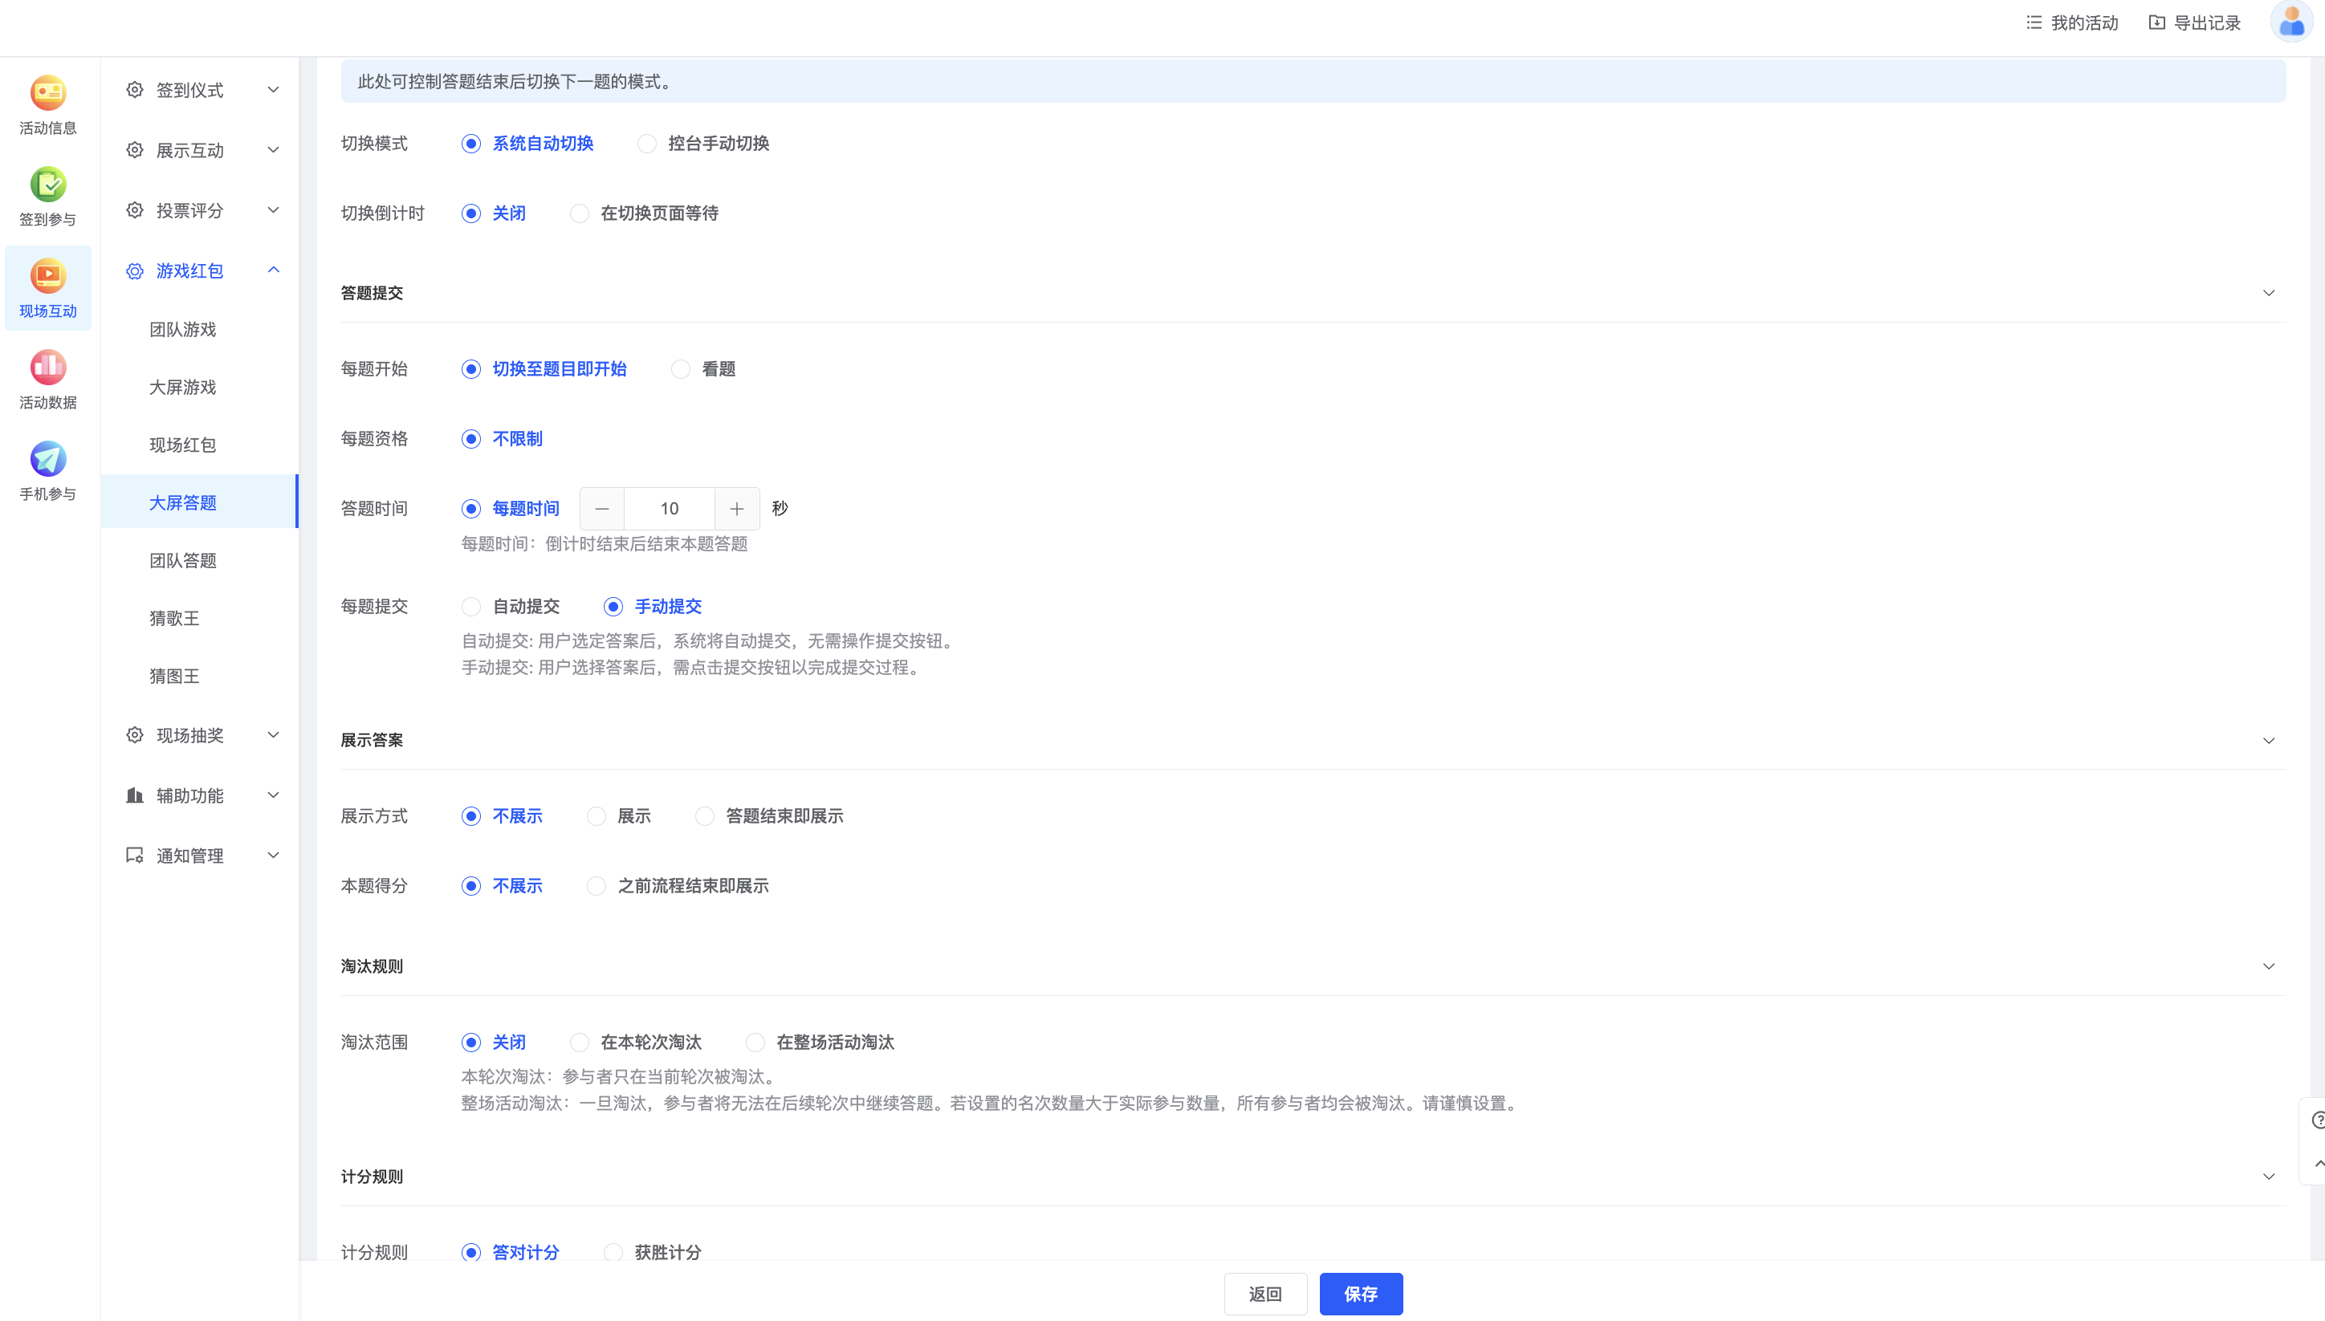This screenshot has width=2325, height=1321.
Task: Click the help question mark icon
Action: (2317, 1121)
